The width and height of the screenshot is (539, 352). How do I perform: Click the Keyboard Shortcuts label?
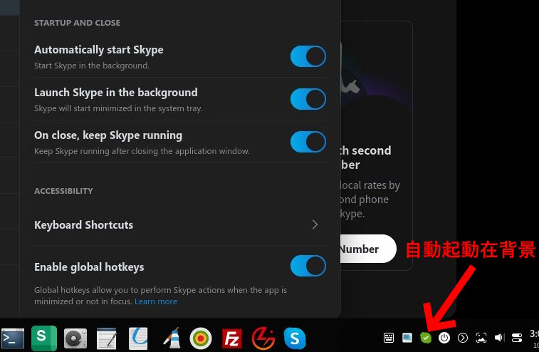tap(83, 224)
